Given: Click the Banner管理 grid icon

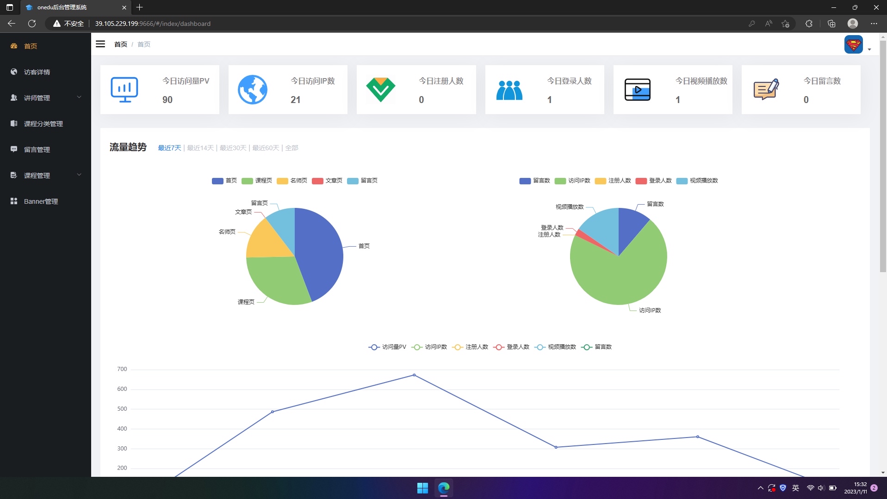Looking at the screenshot, I should point(14,201).
